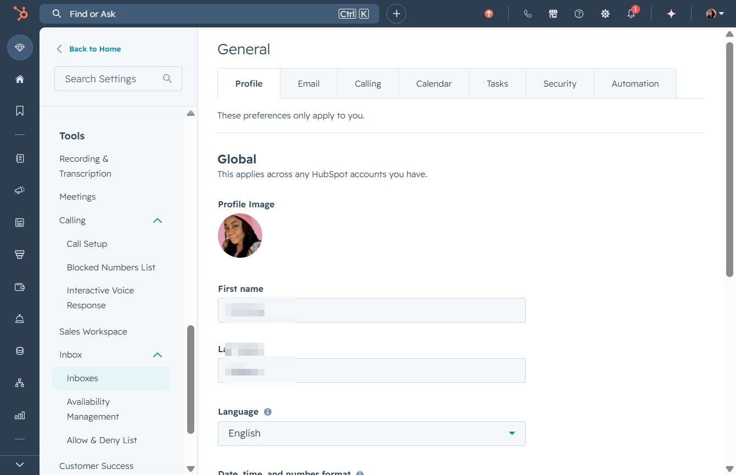736x475 pixels.
Task: Select Inboxes in settings menu
Action: pos(111,378)
